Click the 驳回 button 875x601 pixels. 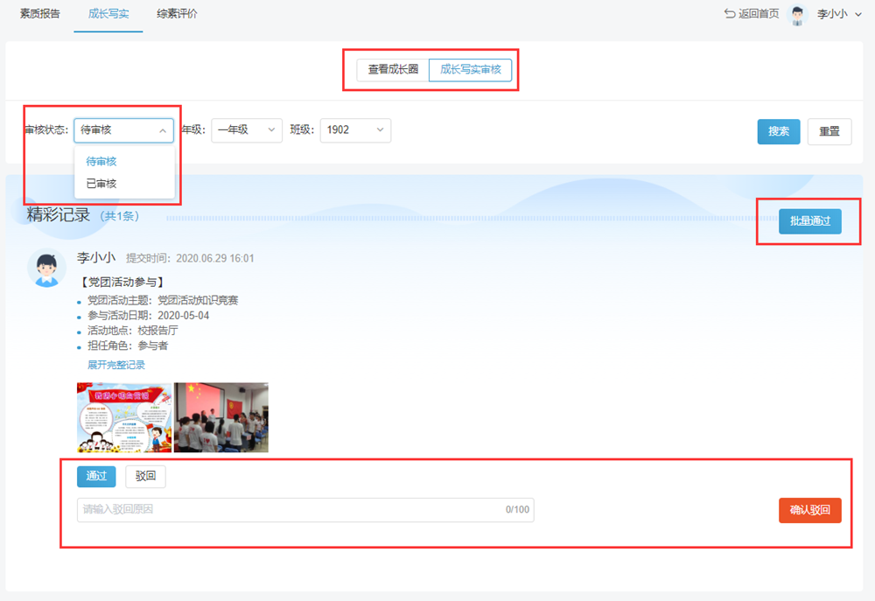click(x=145, y=476)
